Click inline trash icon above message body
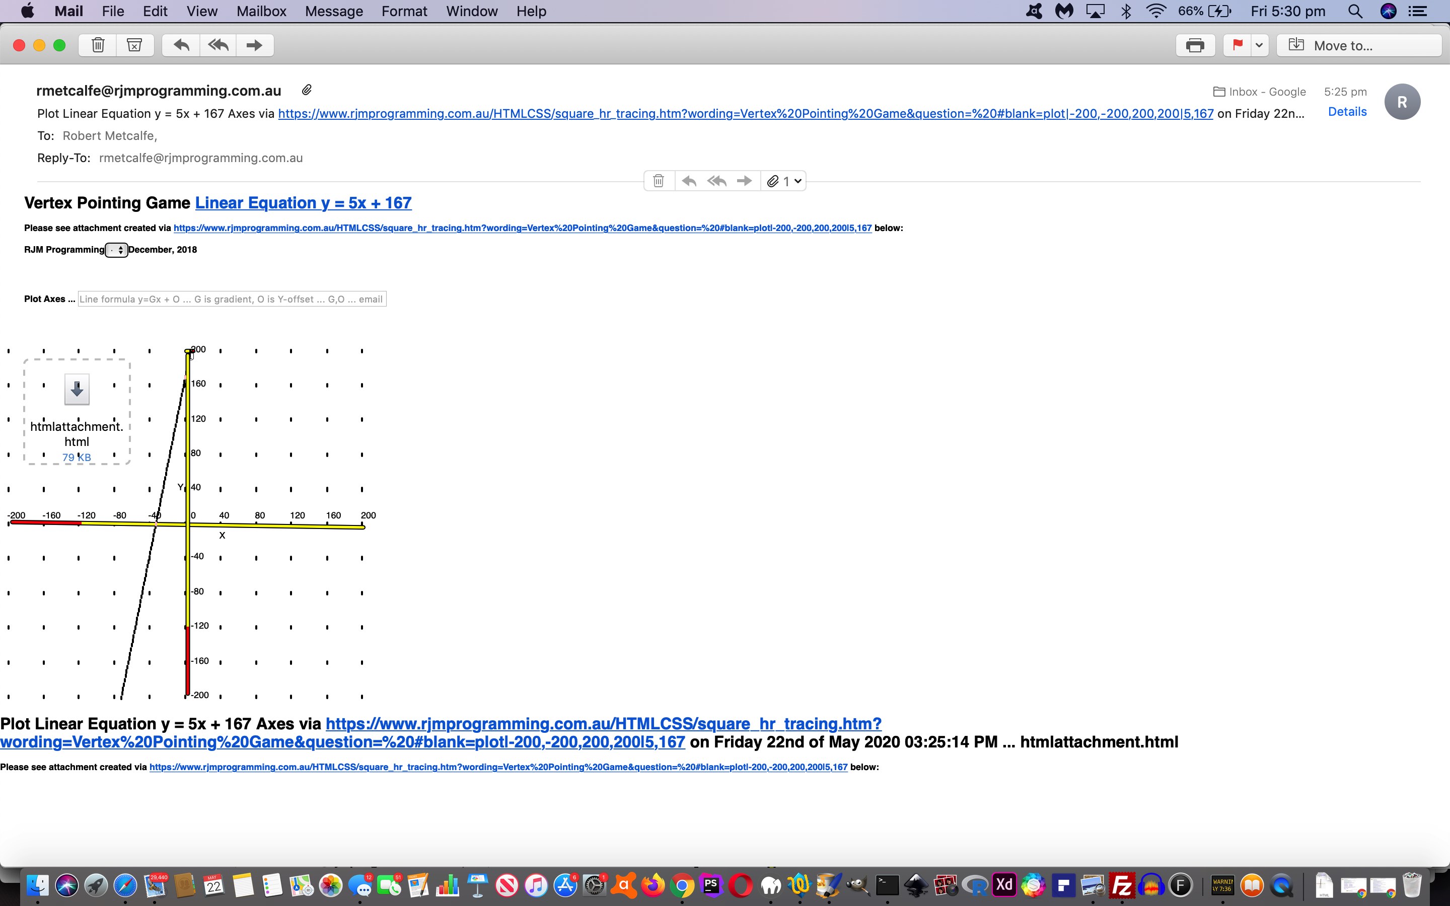Image resolution: width=1450 pixels, height=906 pixels. 659,181
